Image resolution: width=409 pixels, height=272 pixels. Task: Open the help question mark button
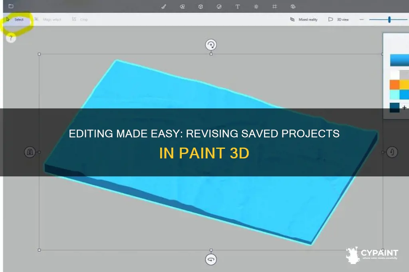(11, 38)
